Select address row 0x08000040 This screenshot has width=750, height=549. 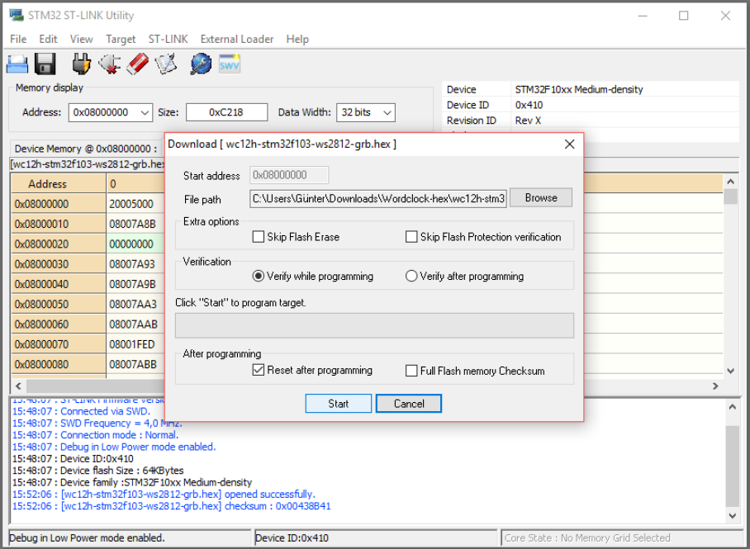(x=59, y=285)
